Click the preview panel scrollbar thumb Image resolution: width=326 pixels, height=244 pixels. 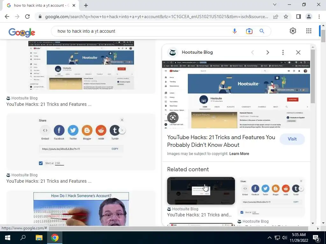click(x=313, y=76)
